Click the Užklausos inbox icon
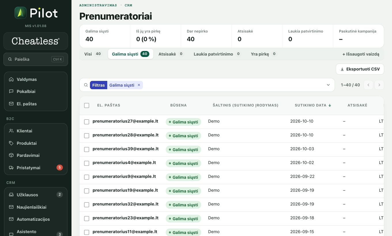The image size is (392, 236). (11, 195)
